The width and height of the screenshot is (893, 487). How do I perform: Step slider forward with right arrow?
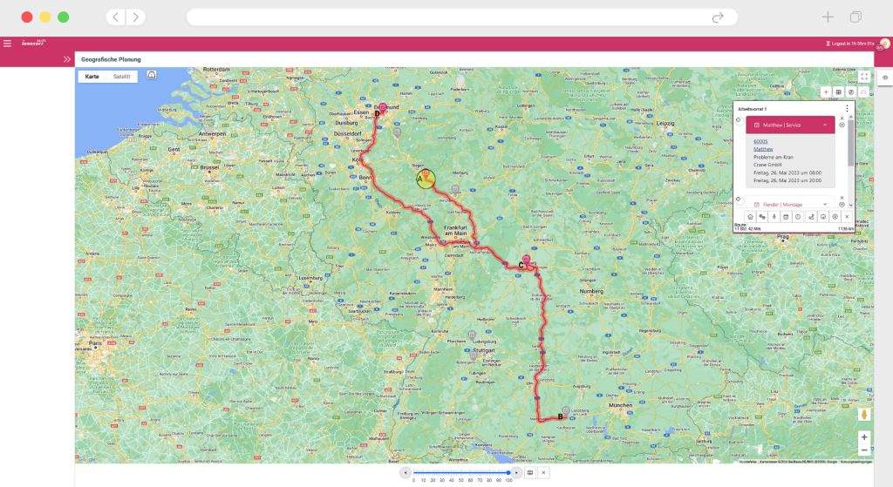(516, 473)
